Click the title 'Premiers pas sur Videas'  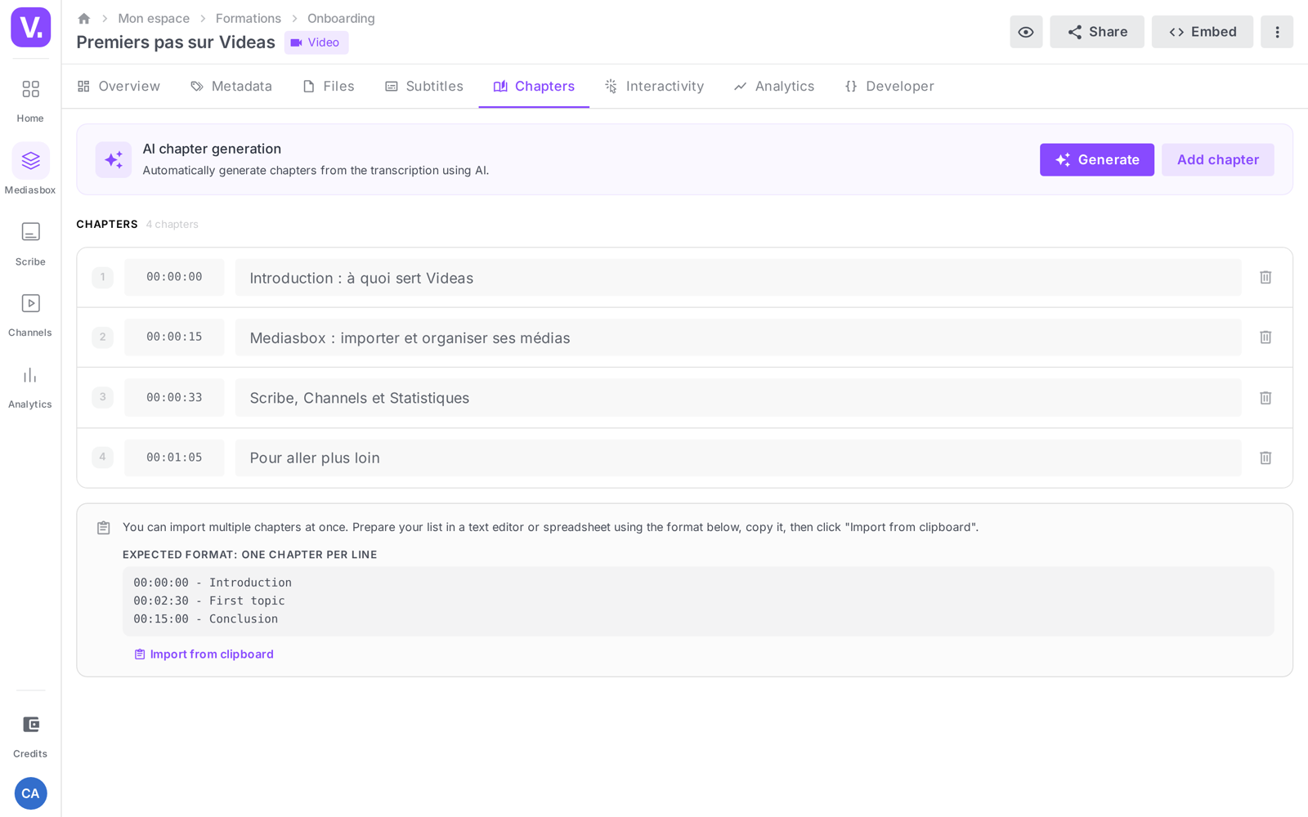point(176,42)
